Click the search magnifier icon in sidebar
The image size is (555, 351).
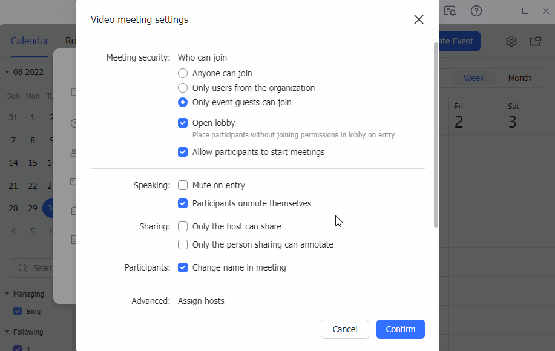coord(23,267)
